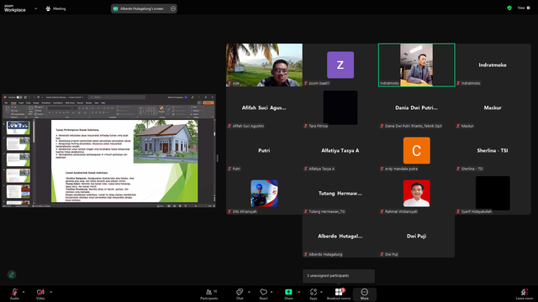
Task: Expand reactions arrow beside React
Action: [x=272, y=292]
